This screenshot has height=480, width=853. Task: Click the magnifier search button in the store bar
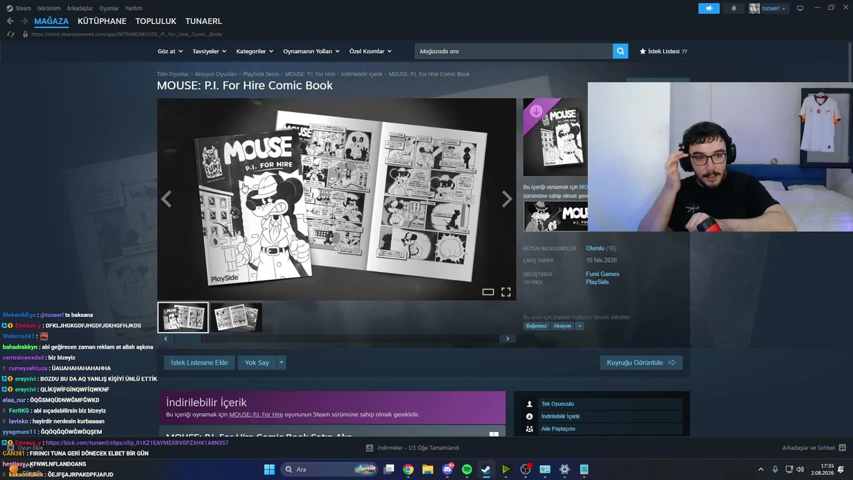(620, 51)
